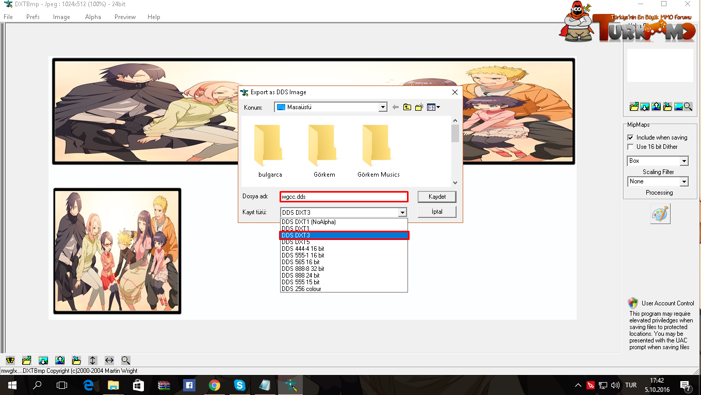Image resolution: width=701 pixels, height=395 pixels.
Task: Expand the Box scaling filter dropdown
Action: [684, 161]
